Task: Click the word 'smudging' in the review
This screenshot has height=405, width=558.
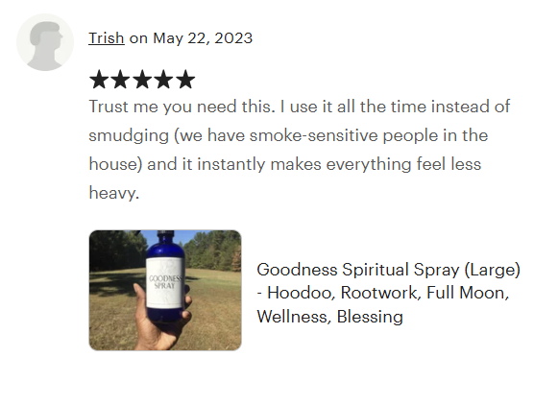Action: pos(129,135)
